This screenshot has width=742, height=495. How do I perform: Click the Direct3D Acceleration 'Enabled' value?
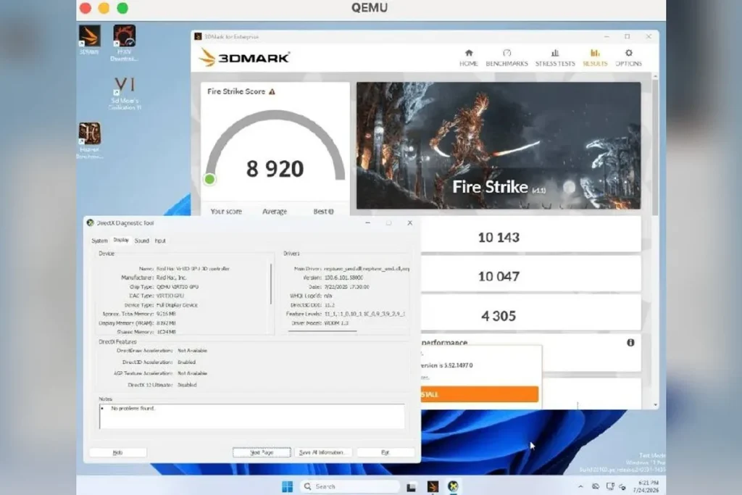point(186,362)
